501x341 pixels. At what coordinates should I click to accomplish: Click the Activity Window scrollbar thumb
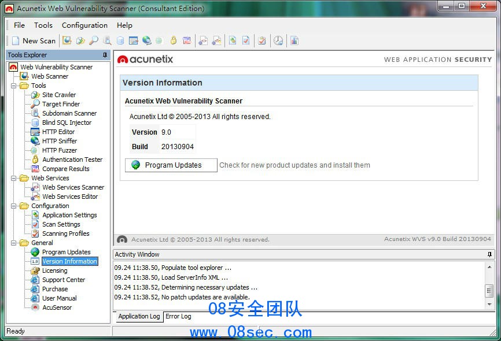click(x=489, y=291)
